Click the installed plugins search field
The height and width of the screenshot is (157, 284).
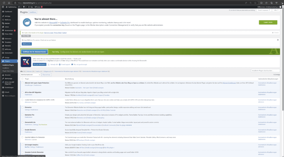[x=266, y=70]
